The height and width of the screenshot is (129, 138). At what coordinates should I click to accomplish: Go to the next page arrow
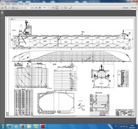[x=25, y=8]
